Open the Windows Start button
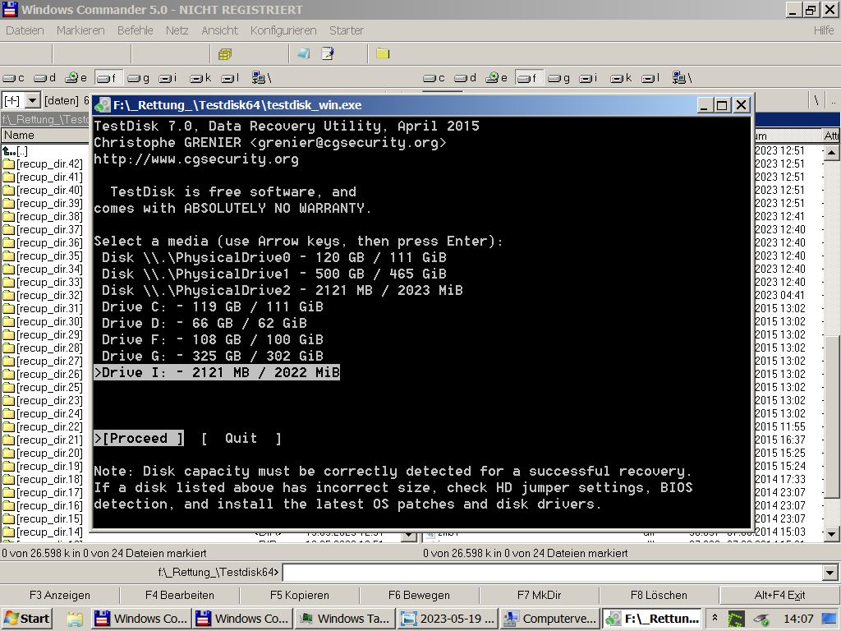This screenshot has height=631, width=841. tap(27, 619)
